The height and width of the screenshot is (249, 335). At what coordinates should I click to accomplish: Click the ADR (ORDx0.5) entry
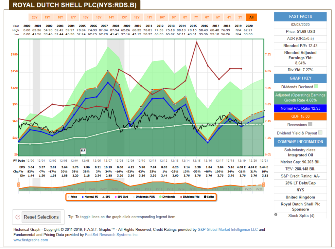300,39
